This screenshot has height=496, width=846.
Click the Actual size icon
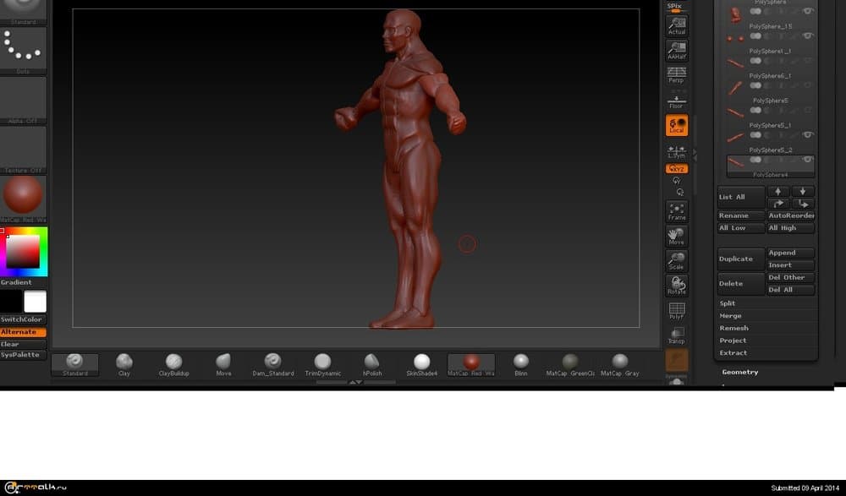coord(676,25)
